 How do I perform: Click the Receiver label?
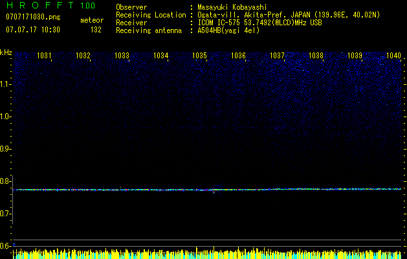coord(131,23)
